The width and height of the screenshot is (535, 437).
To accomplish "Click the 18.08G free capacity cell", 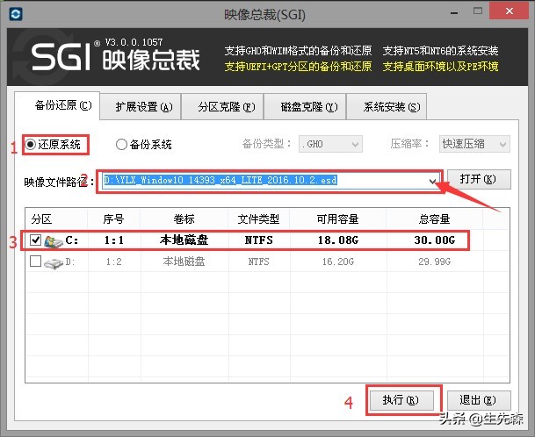I will 338,240.
